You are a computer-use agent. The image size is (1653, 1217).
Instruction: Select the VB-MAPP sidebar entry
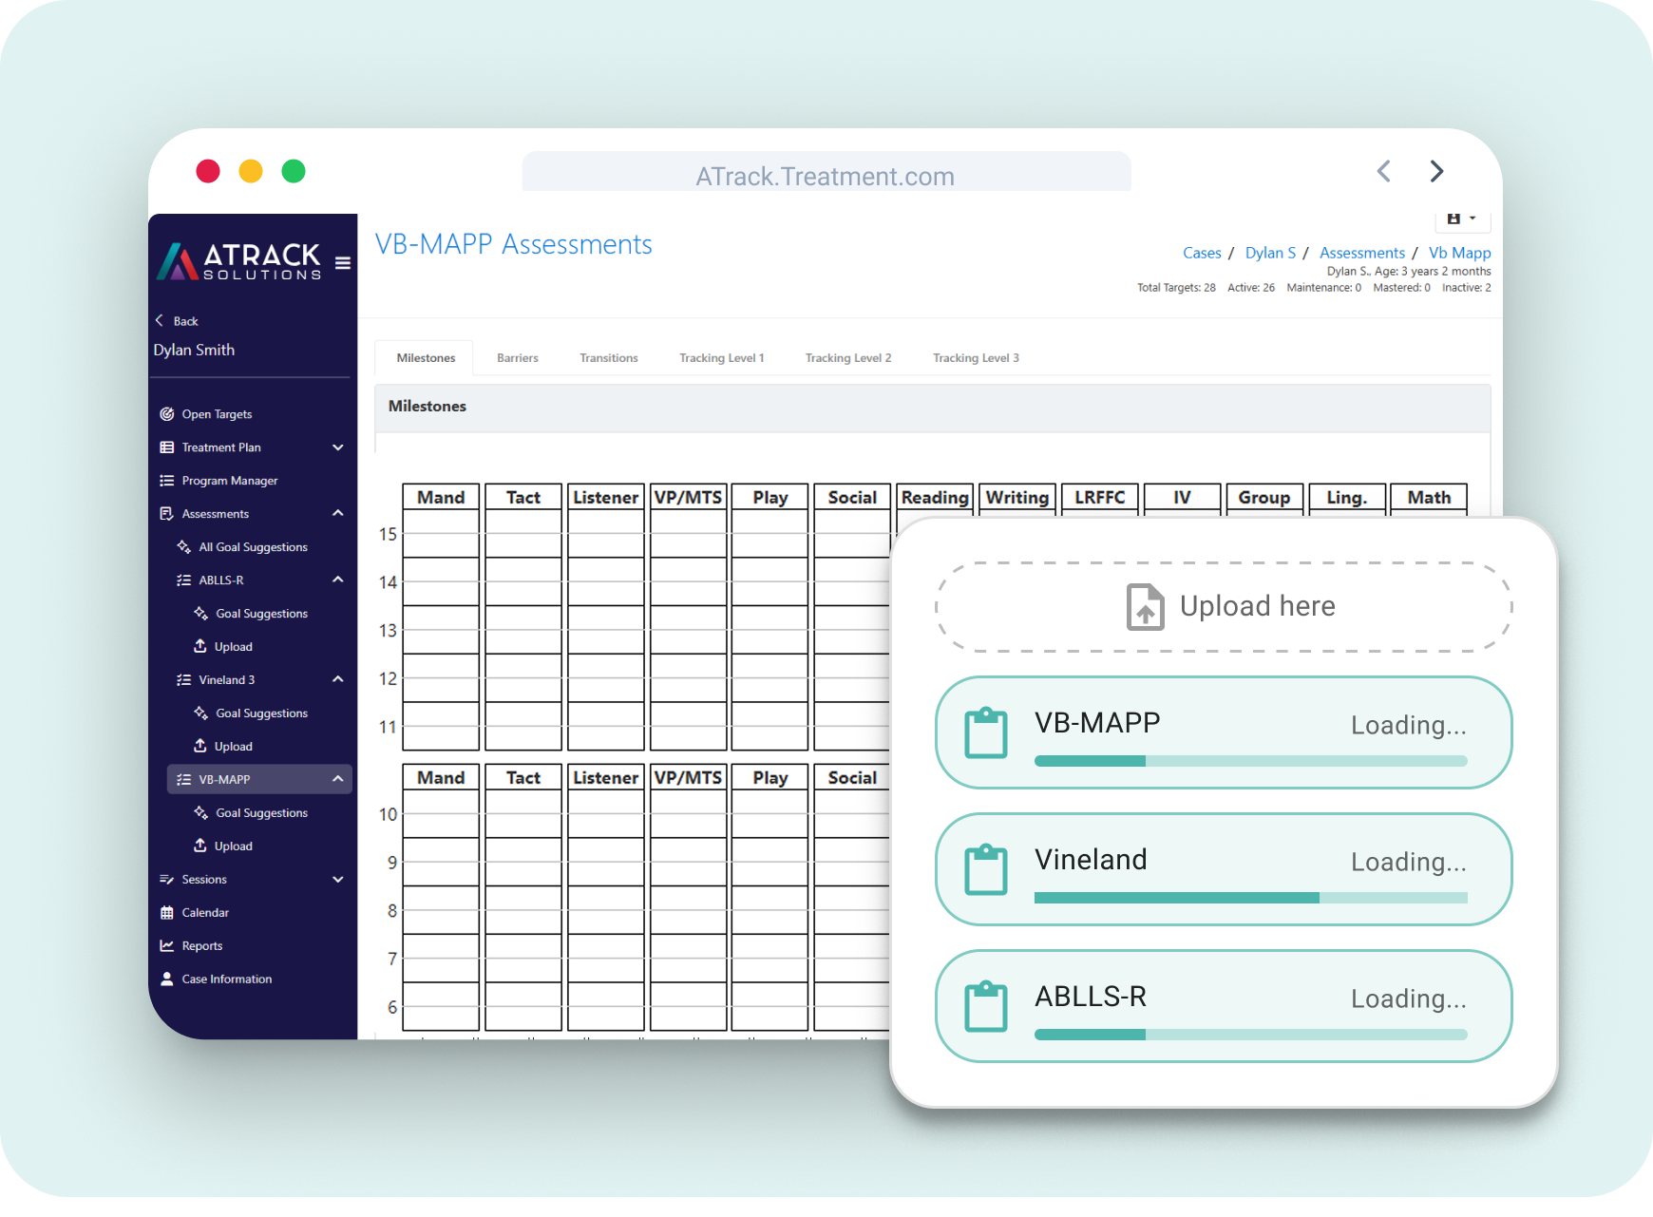pos(259,779)
